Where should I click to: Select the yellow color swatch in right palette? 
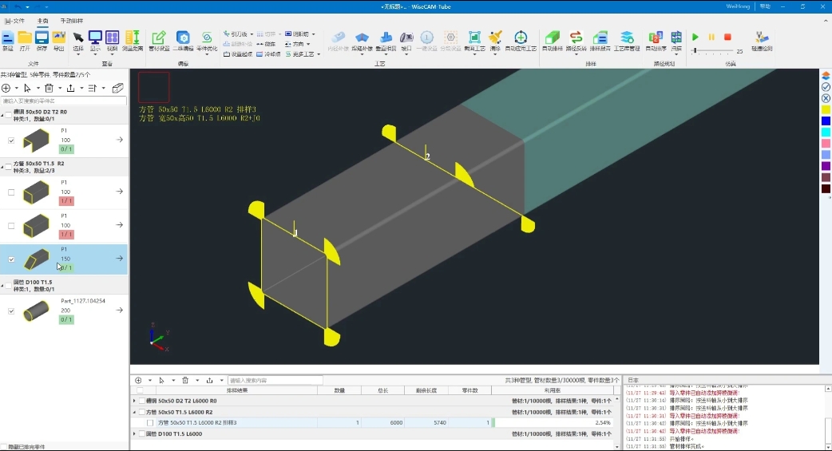pos(826,109)
